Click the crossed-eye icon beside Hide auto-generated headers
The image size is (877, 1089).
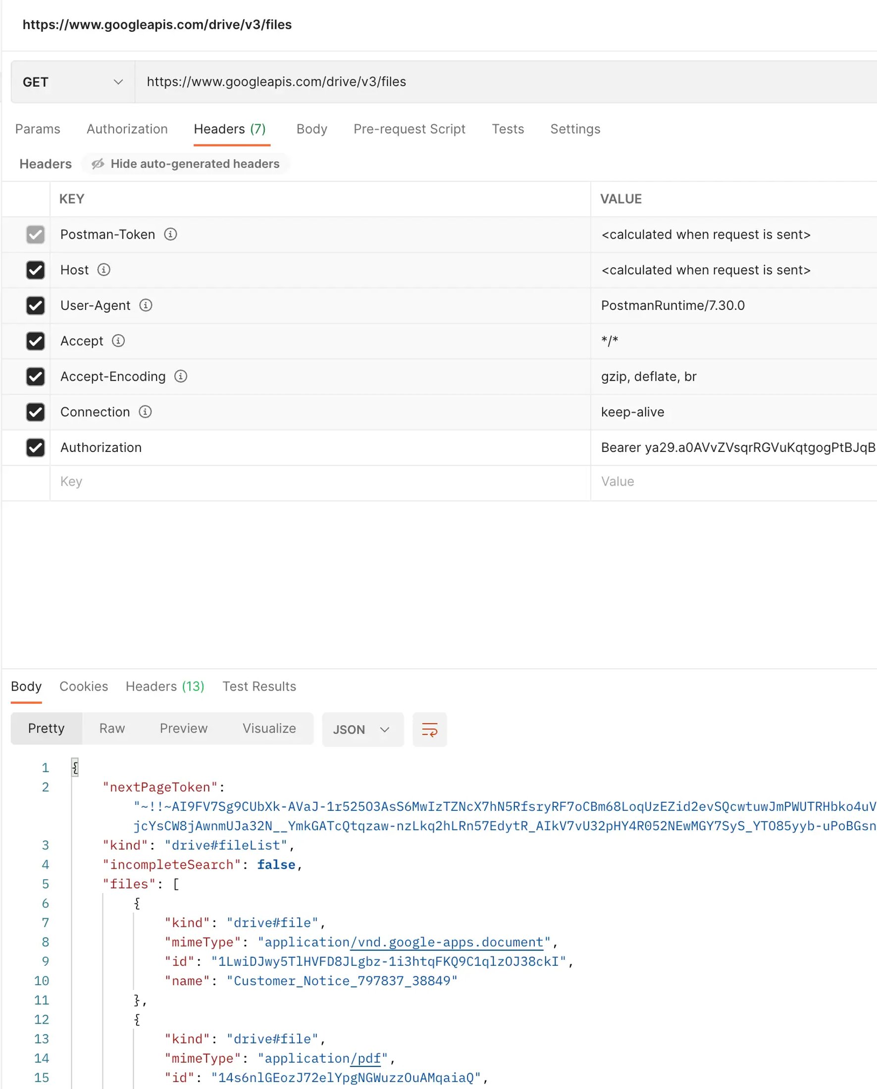tap(98, 164)
